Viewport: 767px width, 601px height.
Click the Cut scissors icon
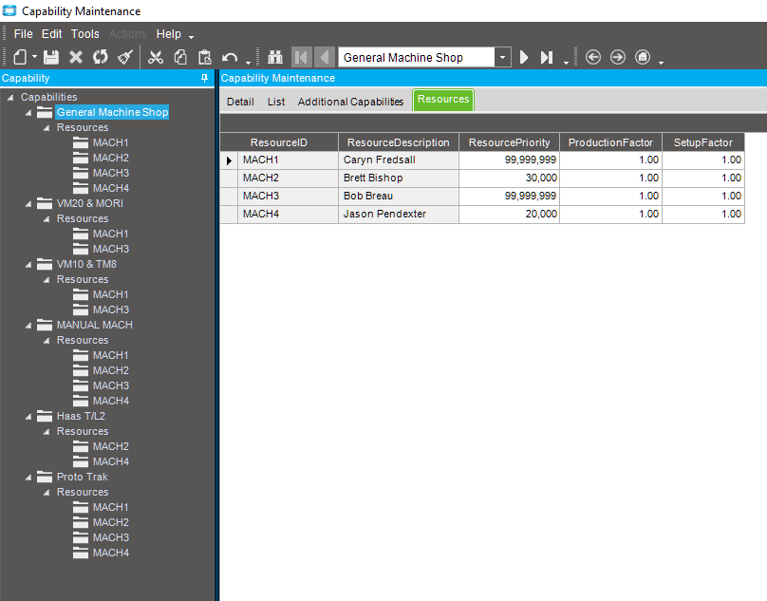click(156, 57)
